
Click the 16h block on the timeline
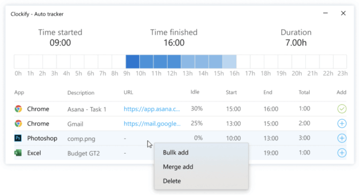pyautogui.click(x=230, y=61)
